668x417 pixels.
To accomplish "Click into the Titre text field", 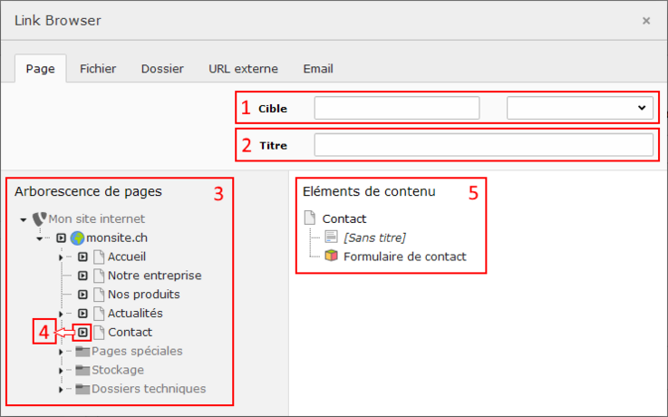I will 483,145.
